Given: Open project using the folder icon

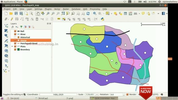Looking at the screenshot, I should coord(11,14).
